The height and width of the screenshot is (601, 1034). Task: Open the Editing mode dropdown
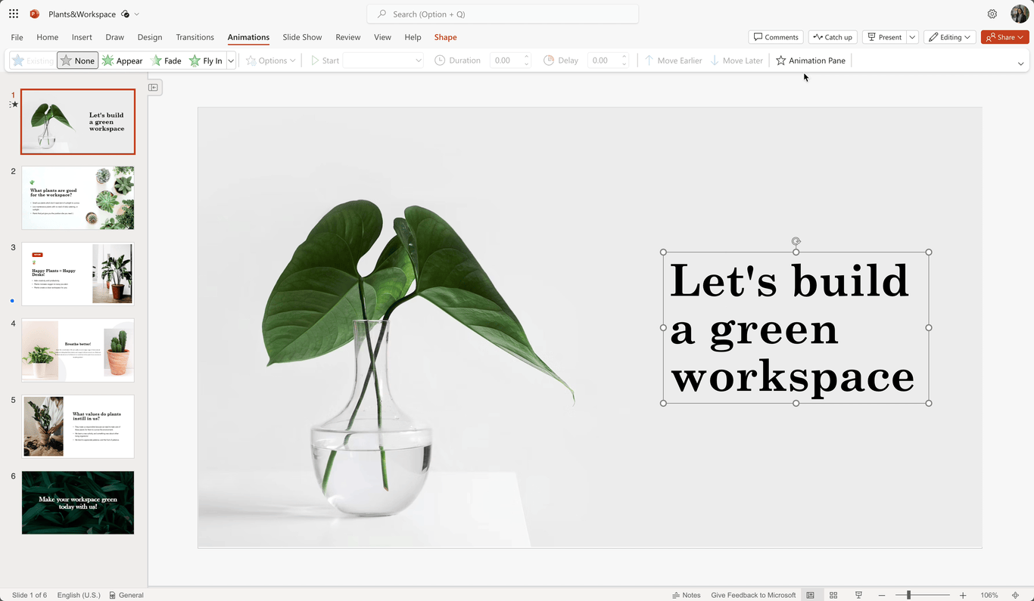pos(949,36)
